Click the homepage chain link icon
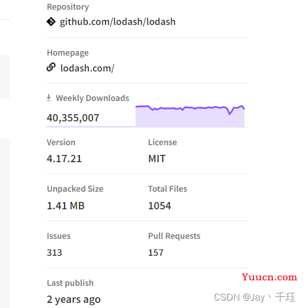304x308 pixels. 51,67
